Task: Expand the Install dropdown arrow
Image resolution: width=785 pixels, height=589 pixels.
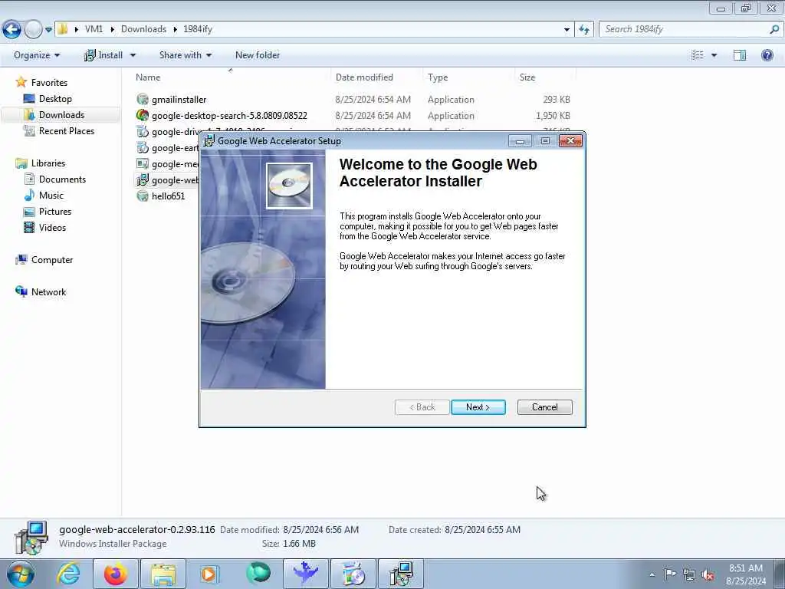Action: coord(133,55)
